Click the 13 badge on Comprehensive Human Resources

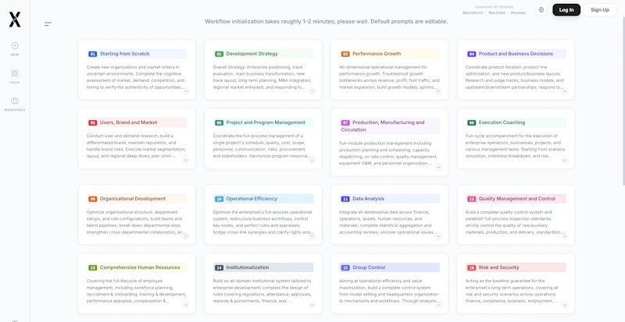tap(92, 267)
